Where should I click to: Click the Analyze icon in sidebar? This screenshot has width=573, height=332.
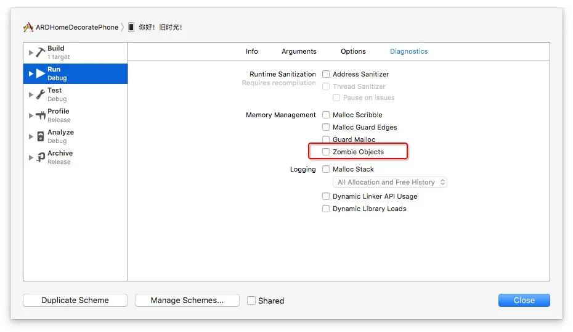(41, 136)
